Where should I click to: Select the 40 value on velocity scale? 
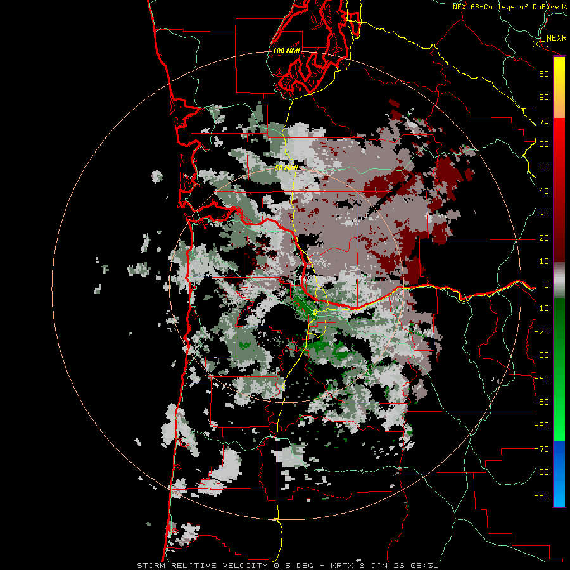[544, 191]
